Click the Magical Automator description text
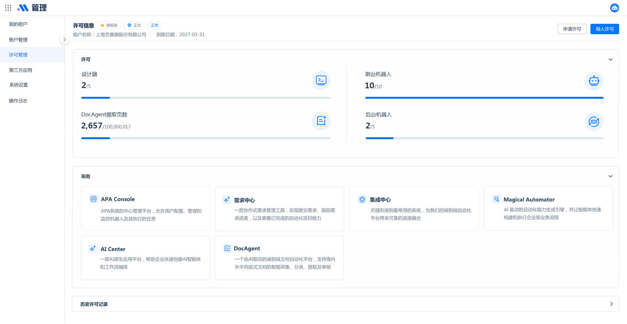Viewport: 627px width, 324px height. pos(552,214)
